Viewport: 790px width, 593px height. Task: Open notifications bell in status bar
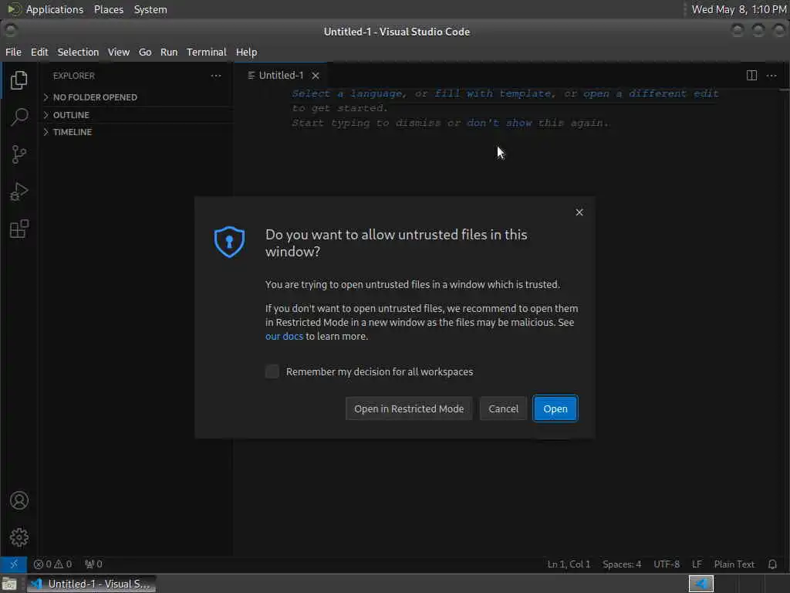pyautogui.click(x=772, y=564)
